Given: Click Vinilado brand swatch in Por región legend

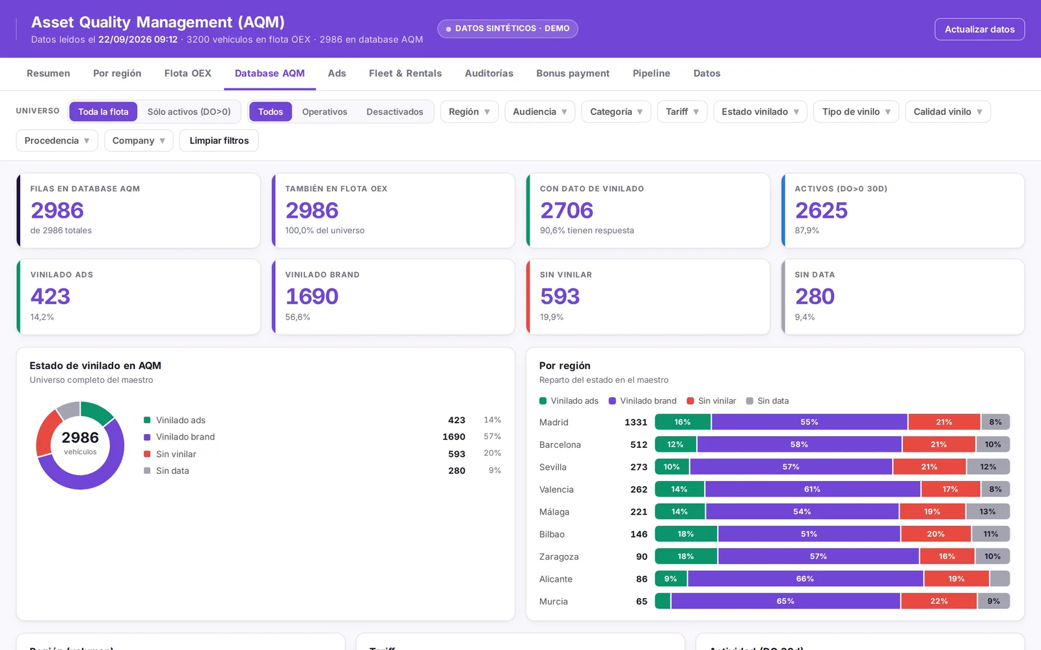Looking at the screenshot, I should click(612, 401).
